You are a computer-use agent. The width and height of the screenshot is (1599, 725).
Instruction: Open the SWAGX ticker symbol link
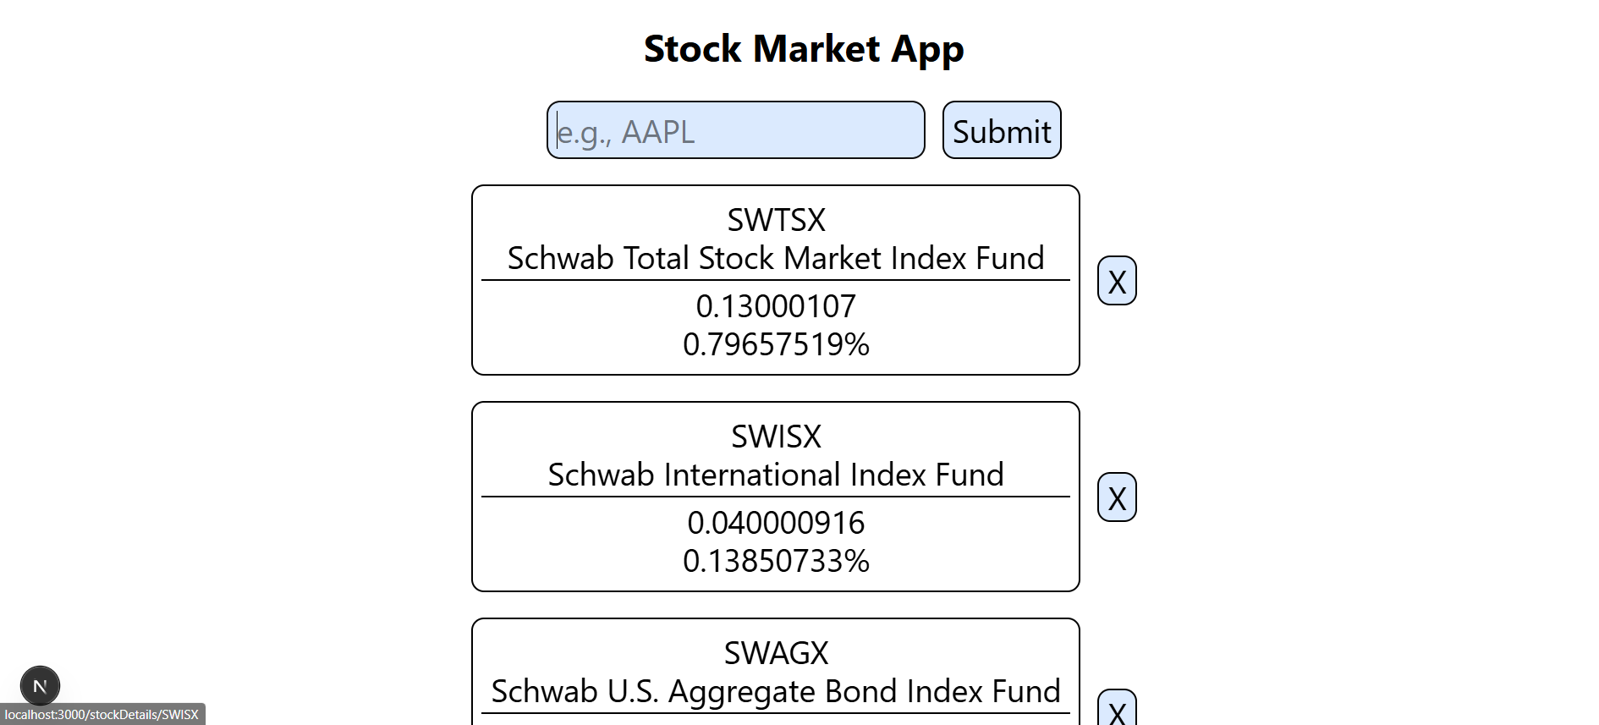pyautogui.click(x=776, y=653)
